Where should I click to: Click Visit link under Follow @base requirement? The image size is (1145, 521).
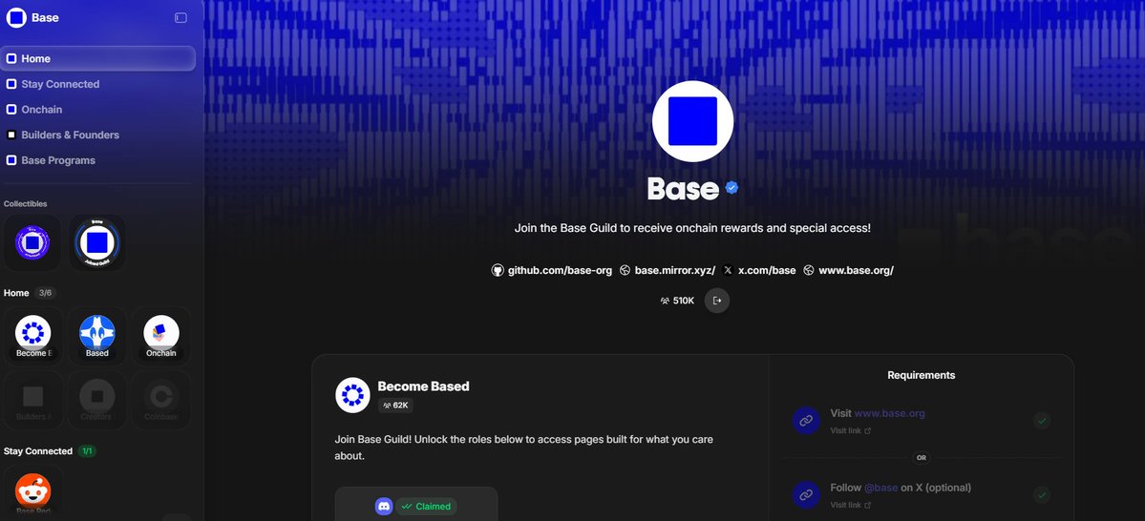(851, 505)
